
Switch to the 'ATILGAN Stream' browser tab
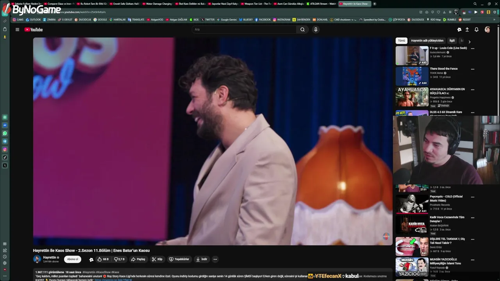pyautogui.click(x=321, y=4)
